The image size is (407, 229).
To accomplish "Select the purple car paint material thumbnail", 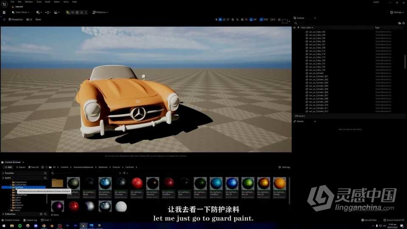I will 58,207.
